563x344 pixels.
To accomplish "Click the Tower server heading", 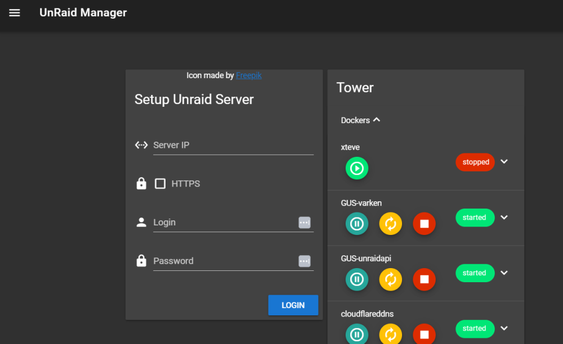I will tap(355, 88).
